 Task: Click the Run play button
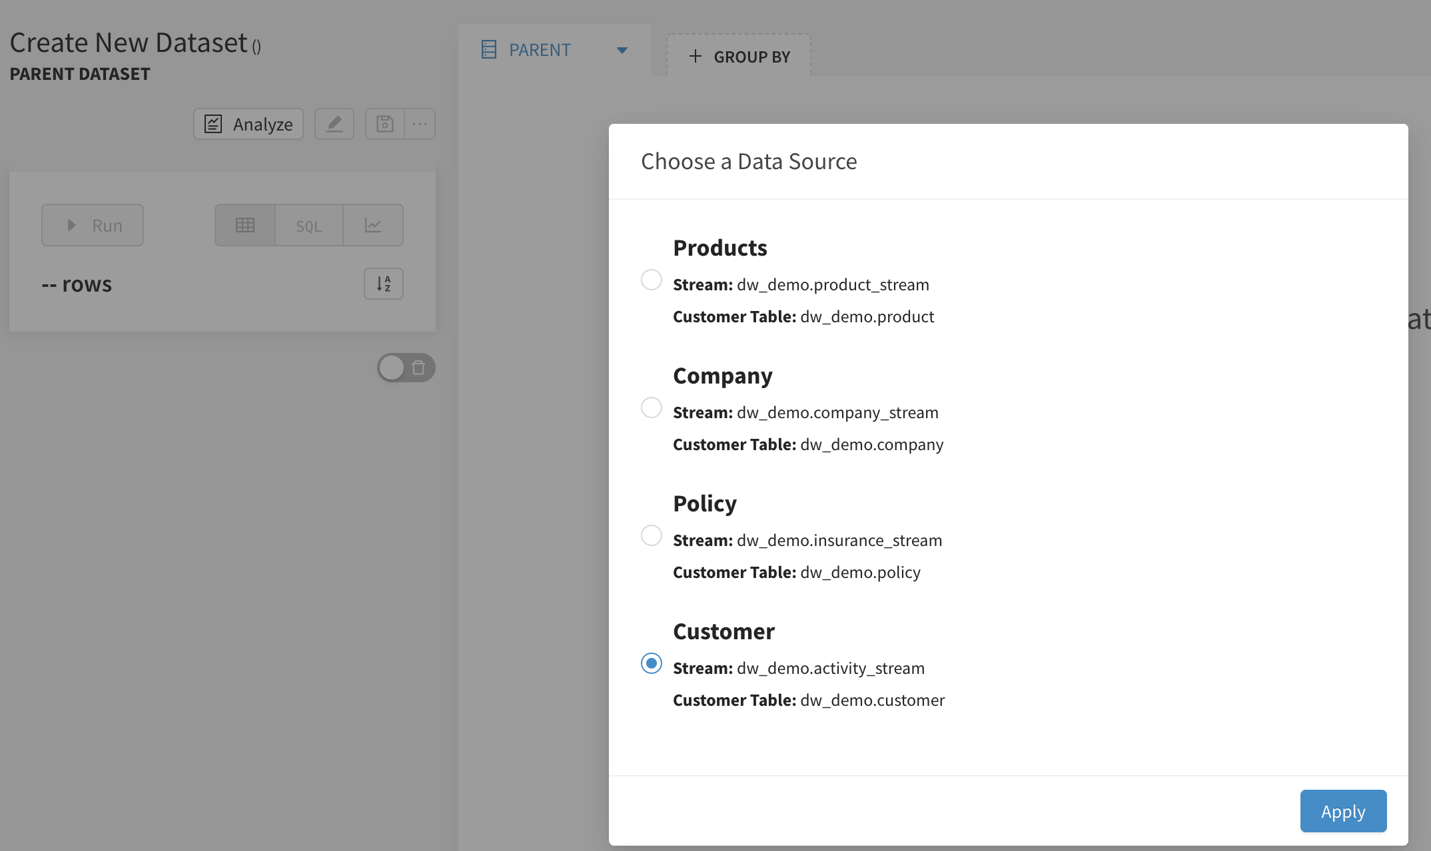pos(93,225)
